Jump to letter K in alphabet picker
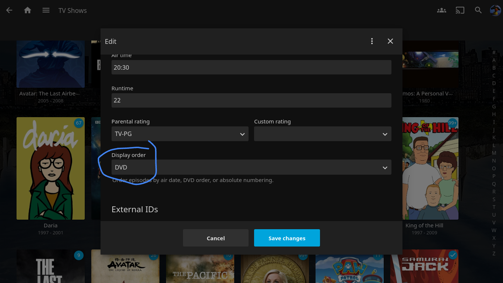This screenshot has height=283, width=503. click(x=494, y=137)
